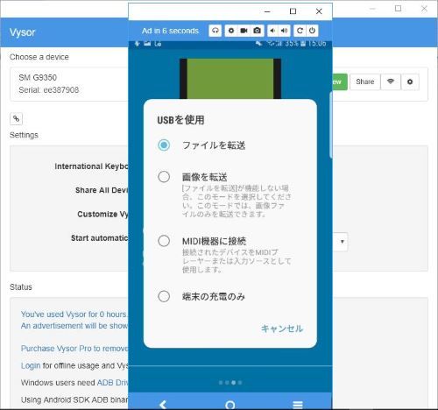Tap the Android back navigation arrow

tap(163, 405)
